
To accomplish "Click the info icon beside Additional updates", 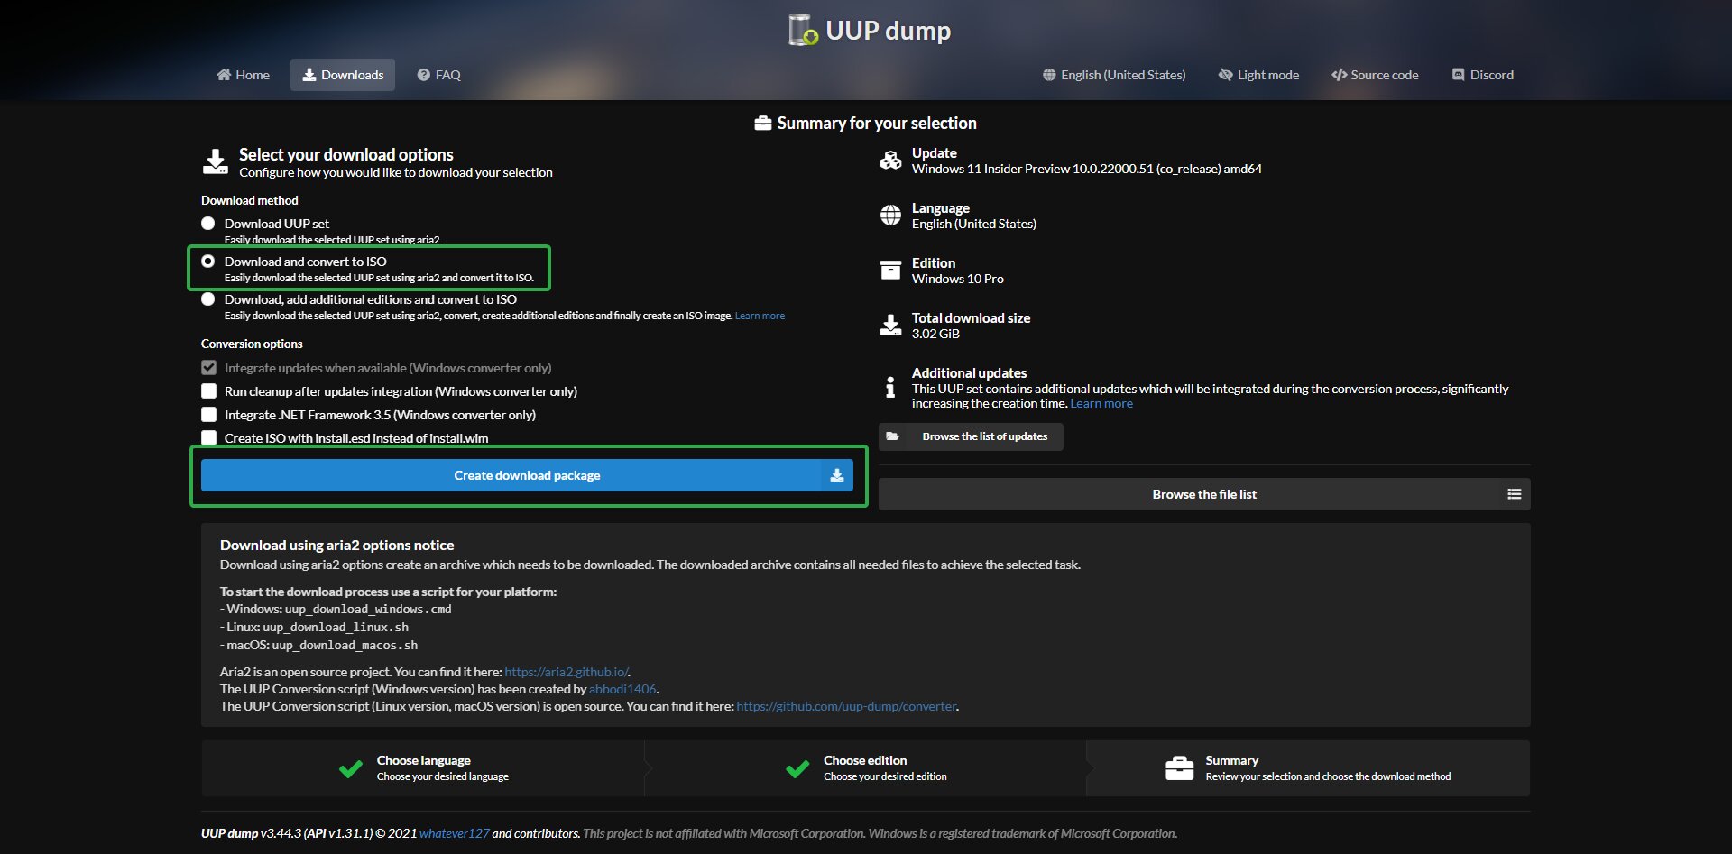I will coord(890,387).
